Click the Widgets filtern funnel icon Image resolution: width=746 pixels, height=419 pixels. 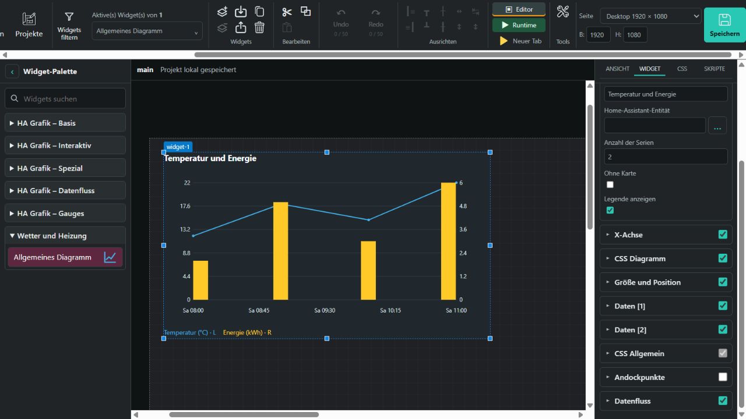point(69,17)
